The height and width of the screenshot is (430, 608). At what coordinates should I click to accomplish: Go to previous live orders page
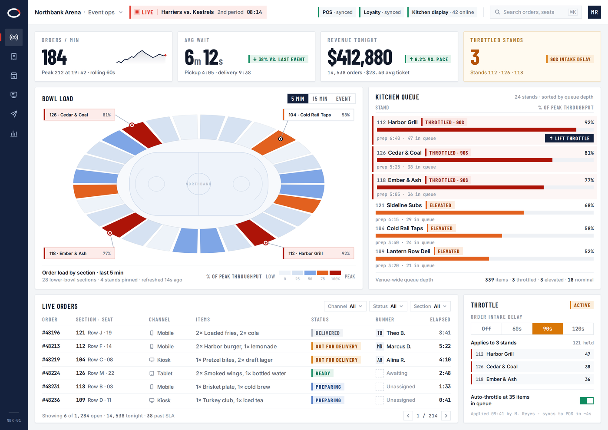pos(408,416)
